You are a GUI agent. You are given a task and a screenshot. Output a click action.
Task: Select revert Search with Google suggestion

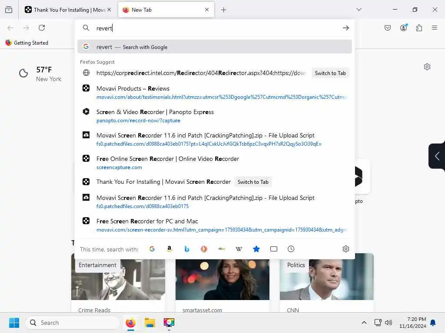215,47
